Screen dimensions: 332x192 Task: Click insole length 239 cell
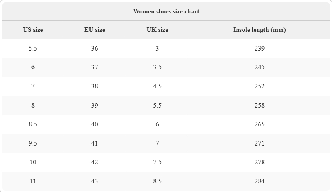coord(259,49)
